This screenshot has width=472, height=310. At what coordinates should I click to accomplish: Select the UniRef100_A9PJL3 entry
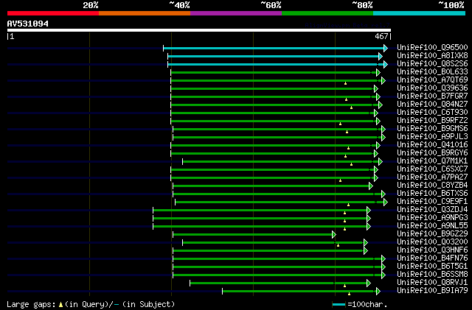pos(432,137)
